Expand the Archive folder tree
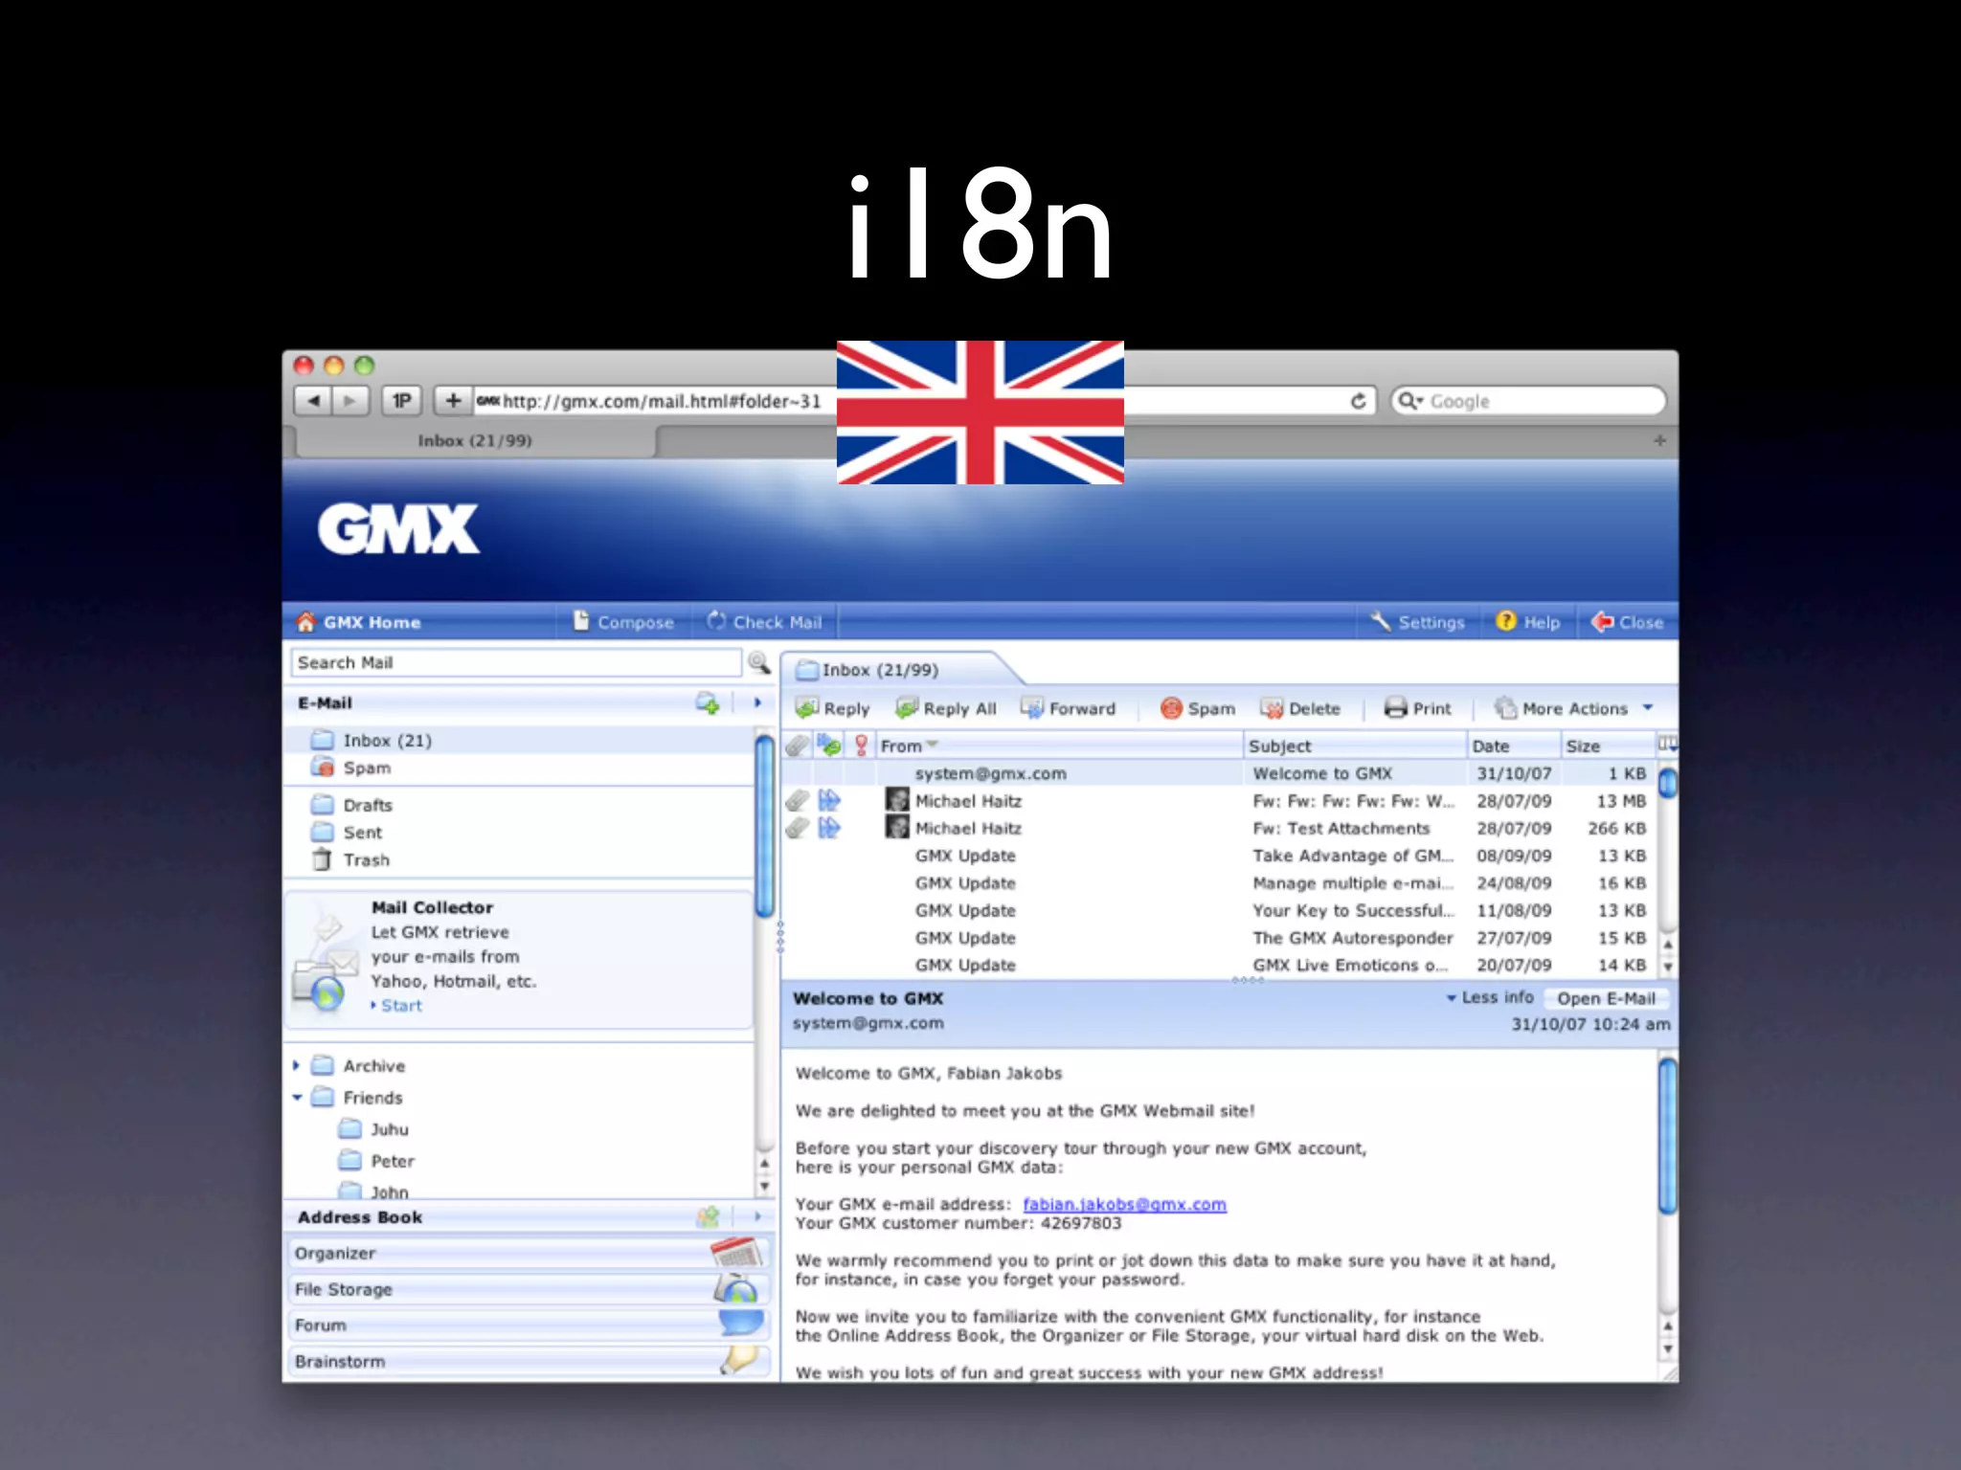This screenshot has width=1961, height=1470. pos(296,1065)
